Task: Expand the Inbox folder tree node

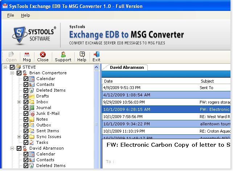Action: coord(19,102)
